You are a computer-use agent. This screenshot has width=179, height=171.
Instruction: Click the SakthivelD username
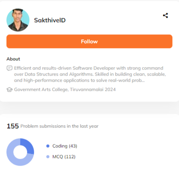pos(50,20)
